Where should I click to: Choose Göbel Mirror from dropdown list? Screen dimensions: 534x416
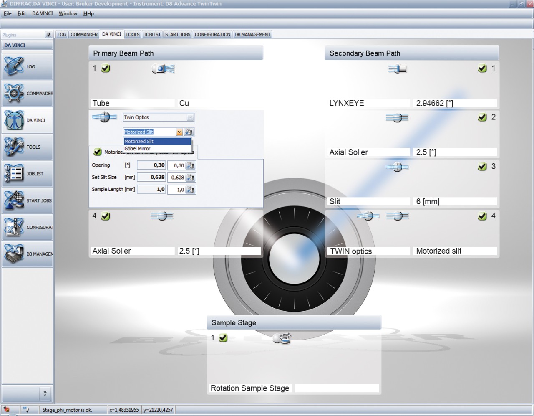138,149
